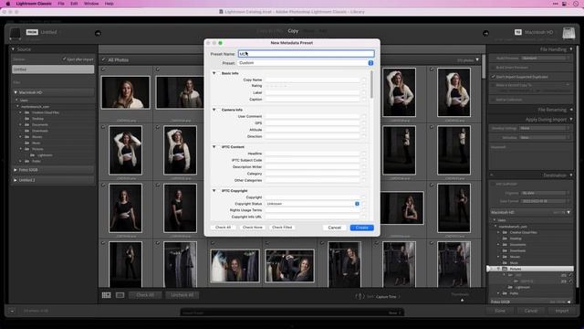Tick the checkbox beside Caption
Screen dimensions: 584x329
coord(364,100)
